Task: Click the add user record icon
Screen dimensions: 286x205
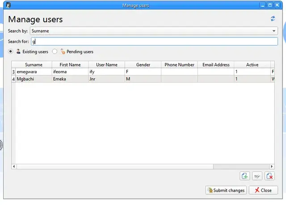Action: tap(244, 176)
